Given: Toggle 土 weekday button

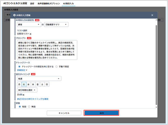Looking at the screenshot, I should (42, 84).
